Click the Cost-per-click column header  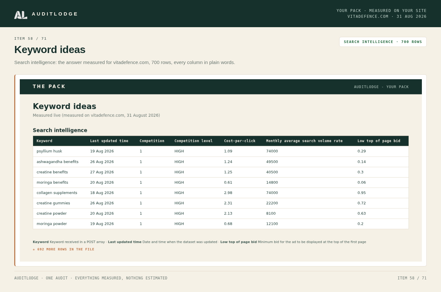click(240, 141)
